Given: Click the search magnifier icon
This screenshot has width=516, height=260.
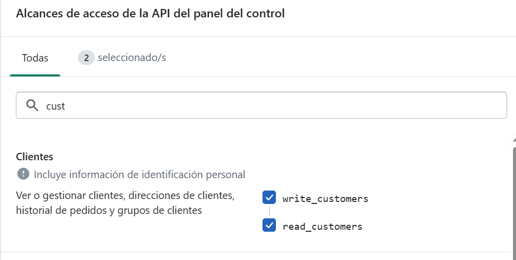Looking at the screenshot, I should pos(32,105).
